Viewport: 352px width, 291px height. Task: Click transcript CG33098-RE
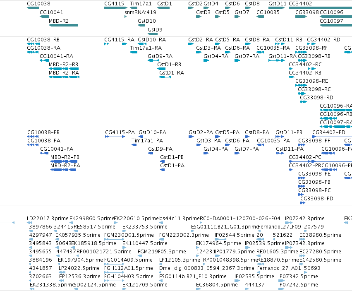tap(311, 81)
